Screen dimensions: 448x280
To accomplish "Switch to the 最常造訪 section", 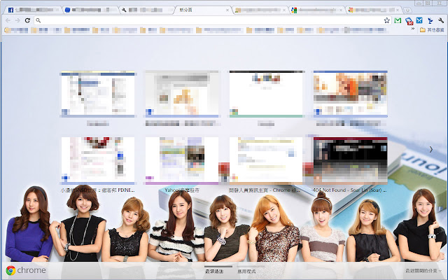I will coord(214,271).
